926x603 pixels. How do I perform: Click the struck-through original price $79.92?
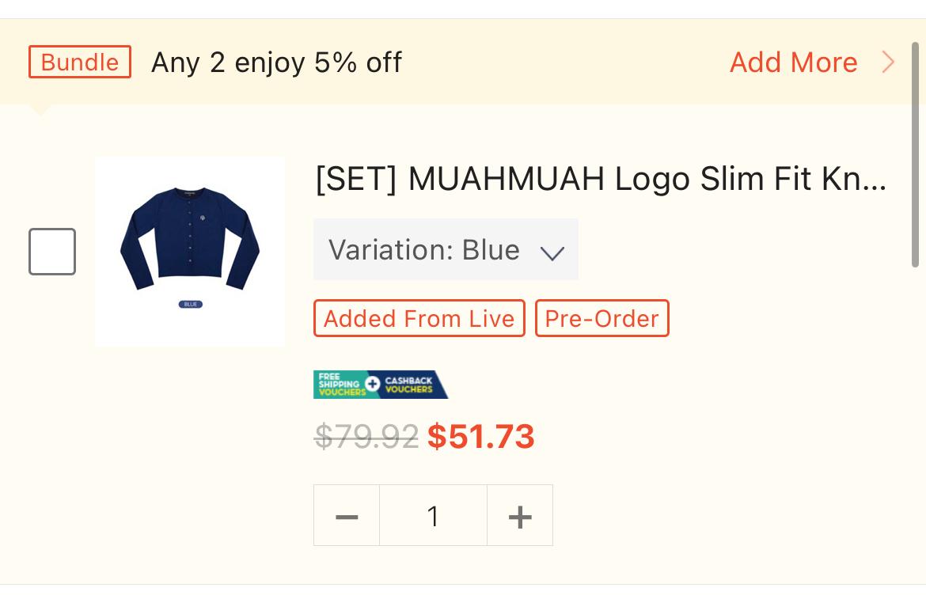[366, 437]
